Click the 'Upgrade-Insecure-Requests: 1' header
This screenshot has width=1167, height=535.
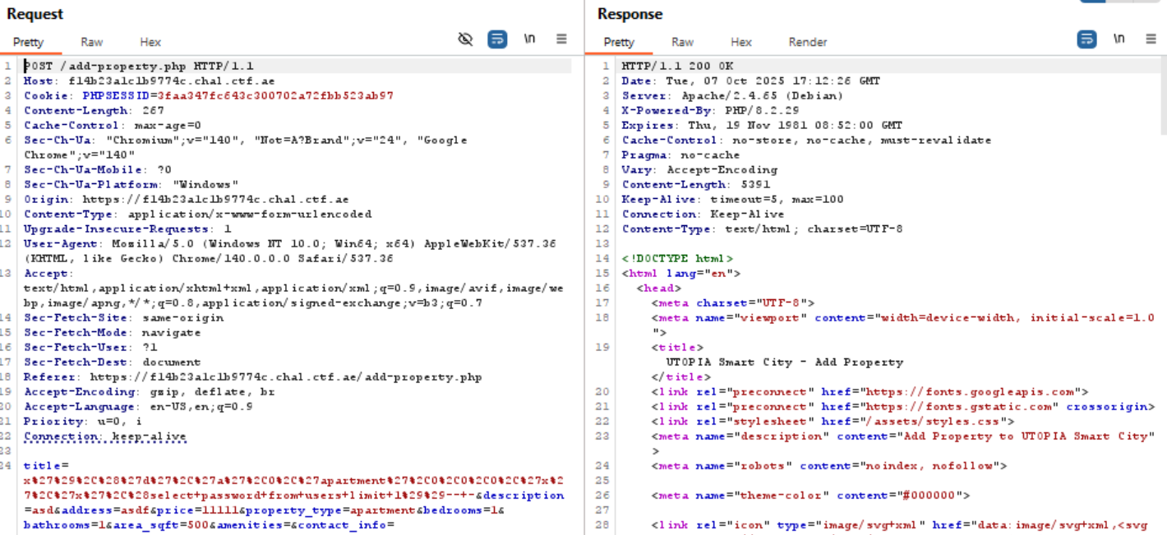127,229
